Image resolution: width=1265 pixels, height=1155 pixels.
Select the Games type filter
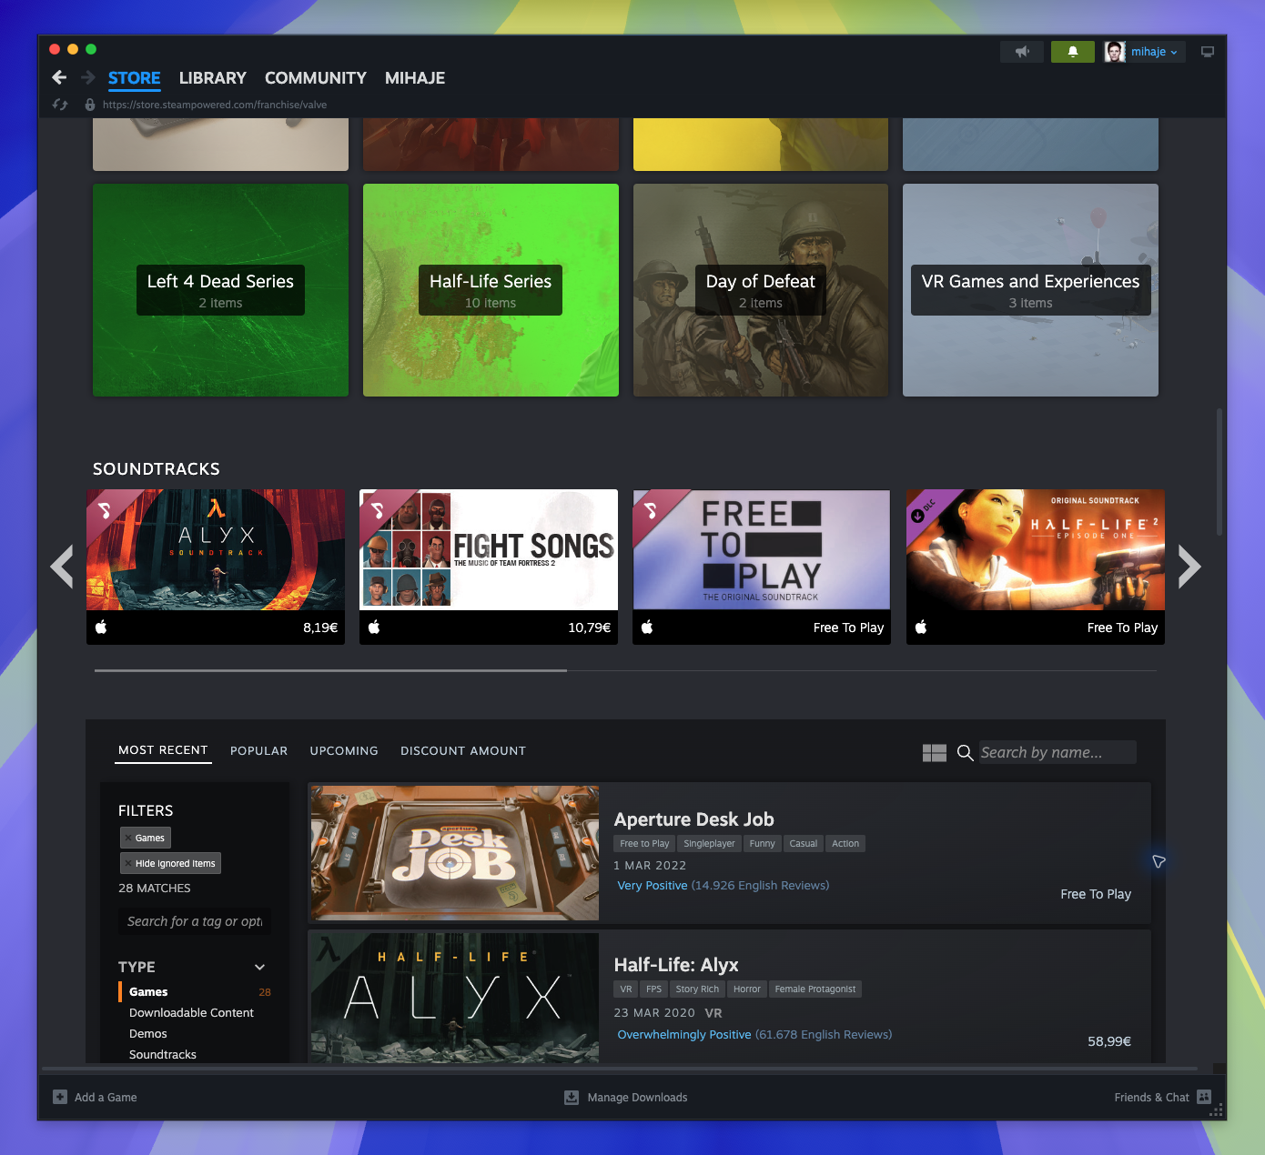pos(148,991)
